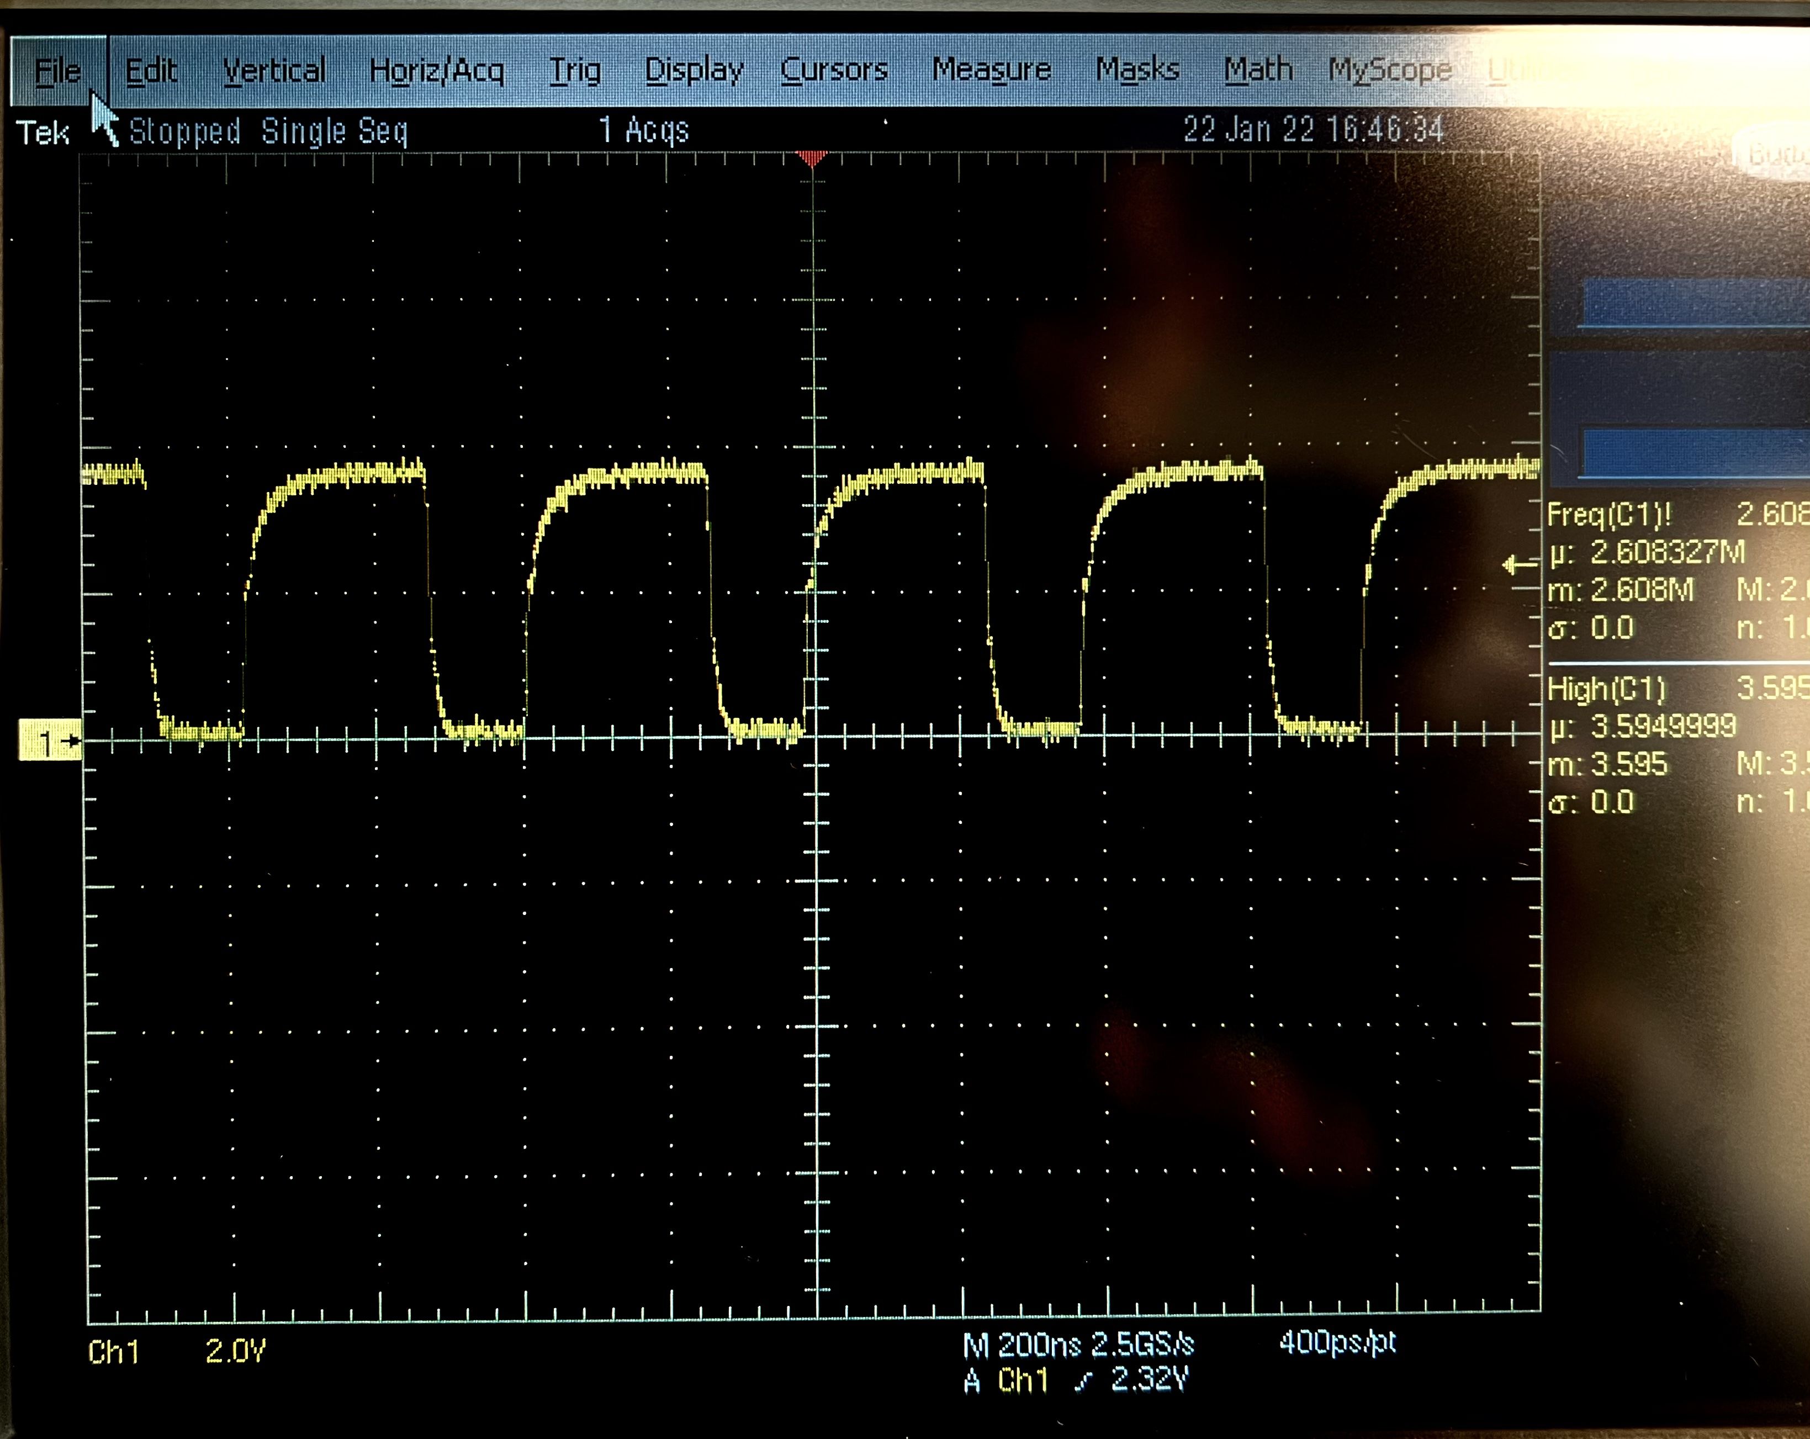Click the 400ps/pt resolution readout
The image size is (1810, 1439).
[x=1337, y=1342]
